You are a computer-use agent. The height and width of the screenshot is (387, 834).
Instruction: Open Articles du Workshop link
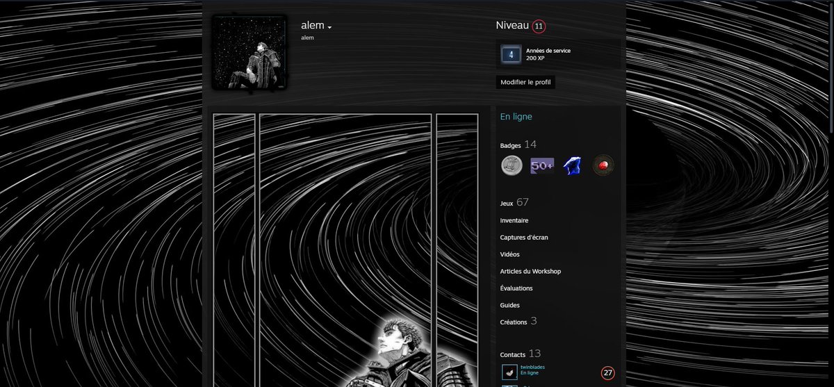pyautogui.click(x=530, y=271)
